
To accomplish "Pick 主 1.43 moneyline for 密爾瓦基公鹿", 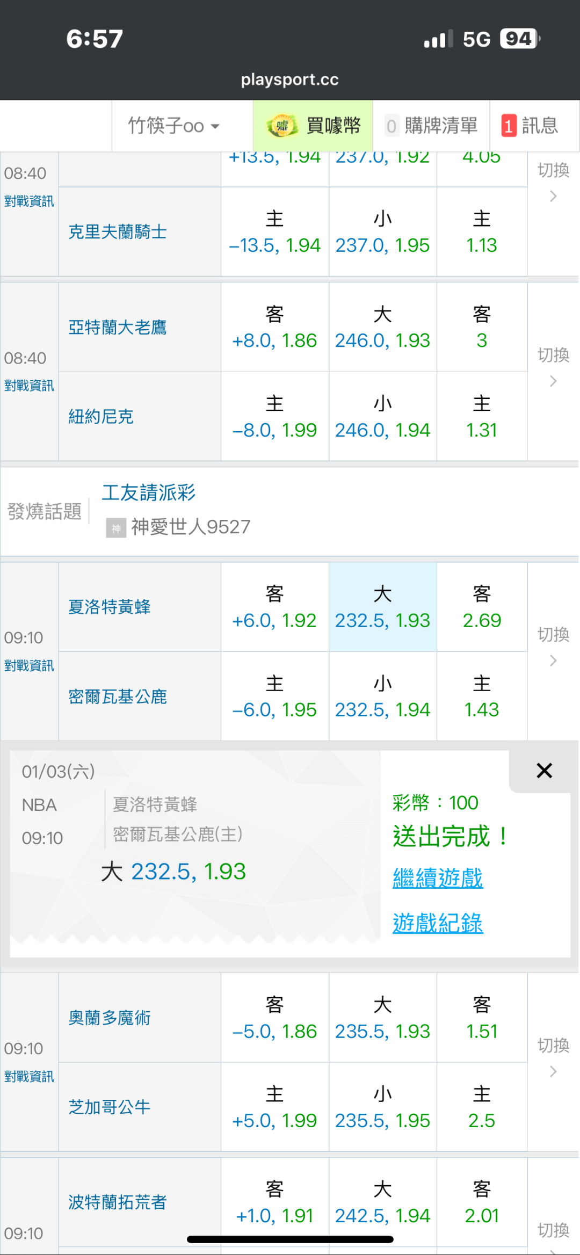I will tap(482, 697).
